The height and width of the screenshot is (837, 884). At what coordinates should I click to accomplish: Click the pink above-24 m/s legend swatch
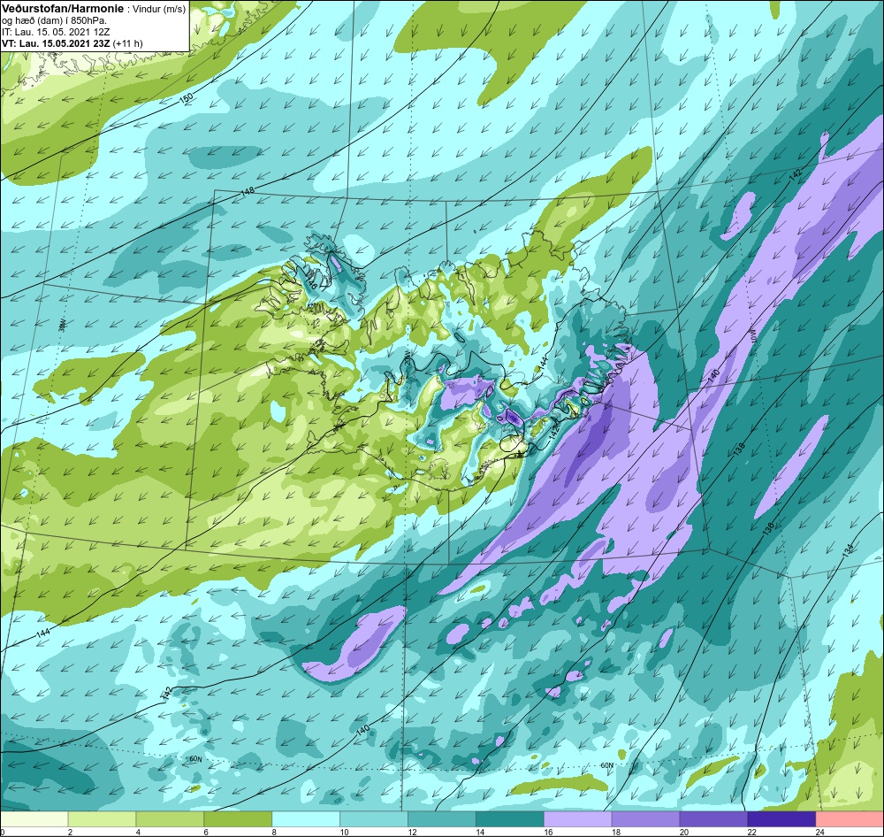(x=850, y=818)
